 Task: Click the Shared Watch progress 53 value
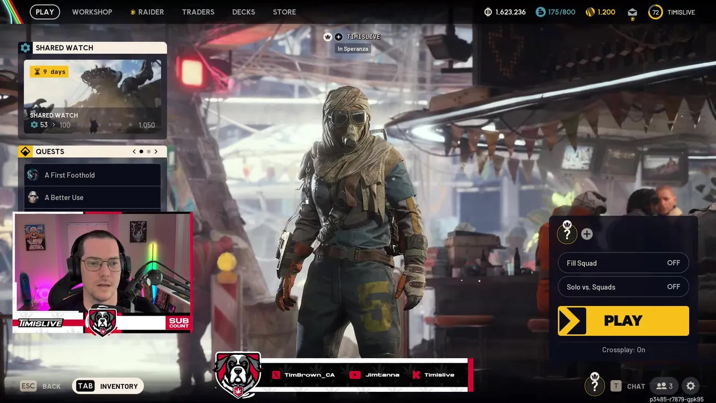(x=44, y=125)
